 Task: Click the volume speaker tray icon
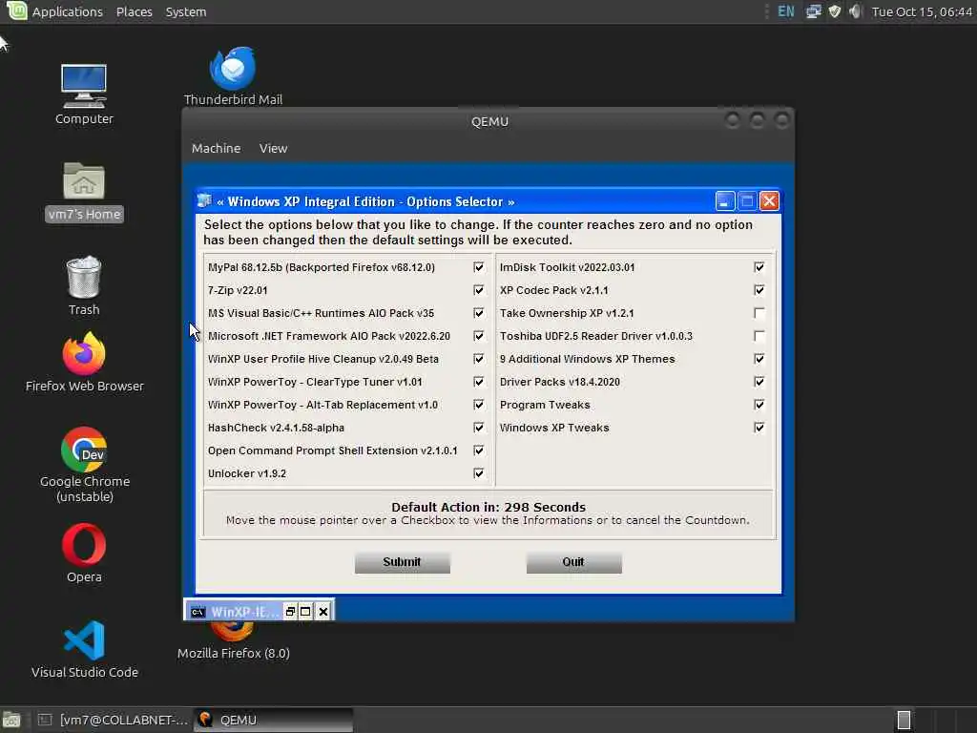[x=856, y=11]
